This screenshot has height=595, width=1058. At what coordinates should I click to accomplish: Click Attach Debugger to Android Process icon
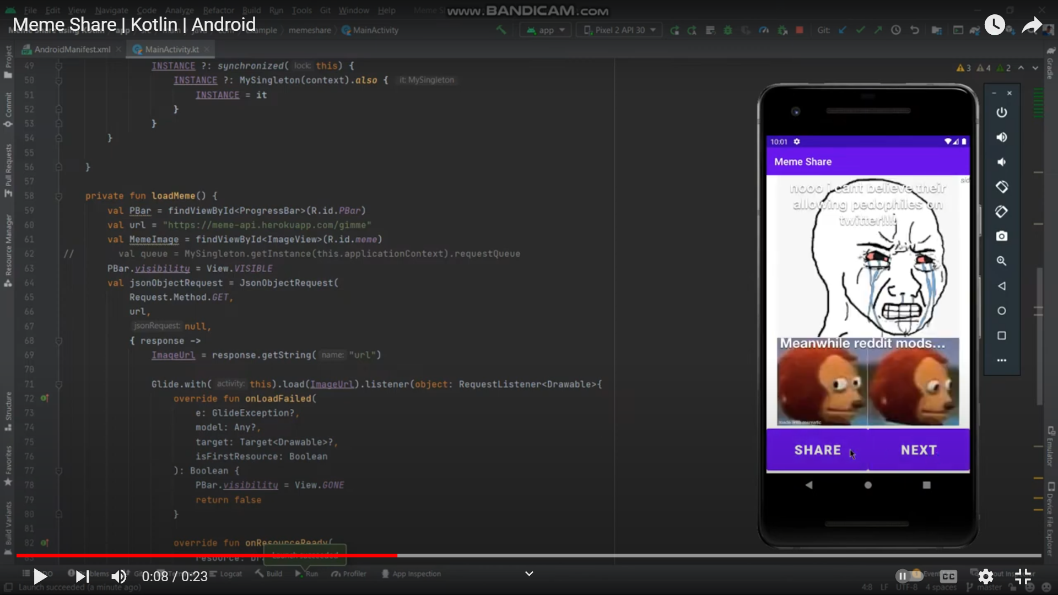click(x=782, y=30)
